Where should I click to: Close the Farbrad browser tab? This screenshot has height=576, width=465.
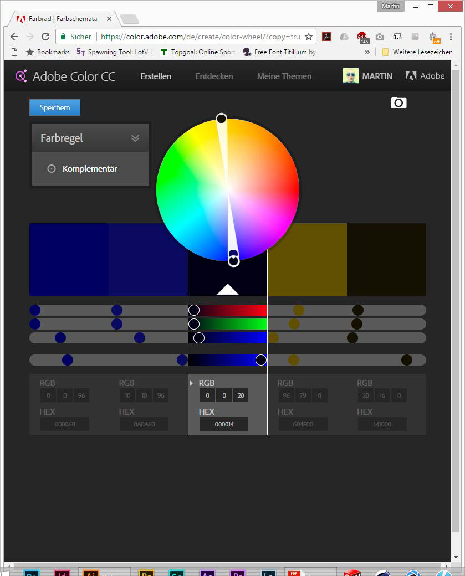point(109,19)
